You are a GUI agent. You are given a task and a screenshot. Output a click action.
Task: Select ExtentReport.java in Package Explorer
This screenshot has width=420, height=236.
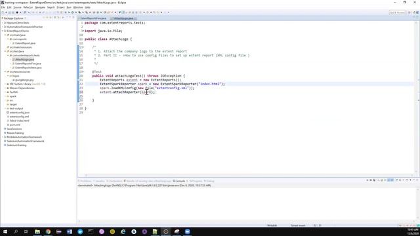pyautogui.click(x=25, y=43)
